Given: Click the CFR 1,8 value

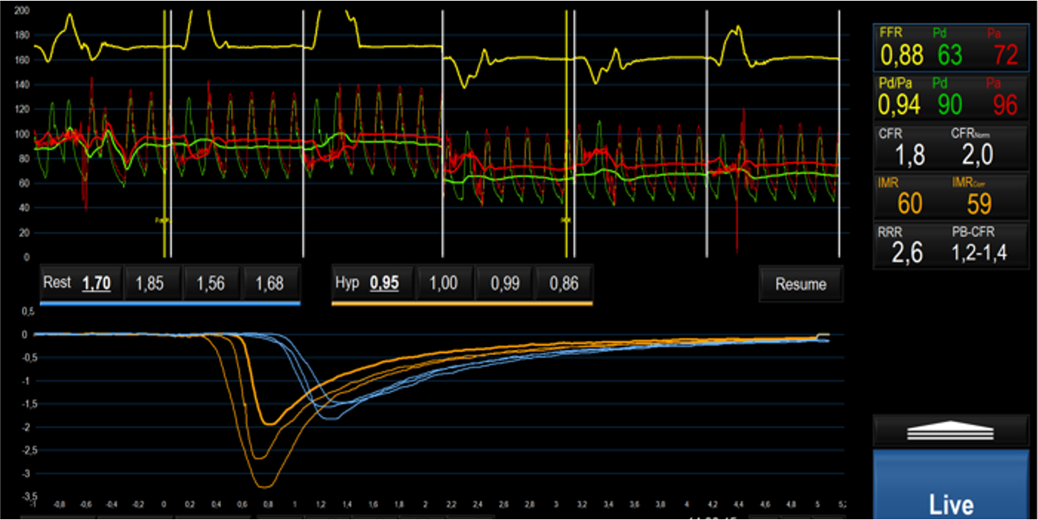Looking at the screenshot, I should click(909, 155).
